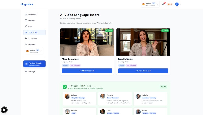Image resolution: width=203 pixels, height=115 pixels.
Task: Click the LingoHive logo
Action: tap(27, 4)
